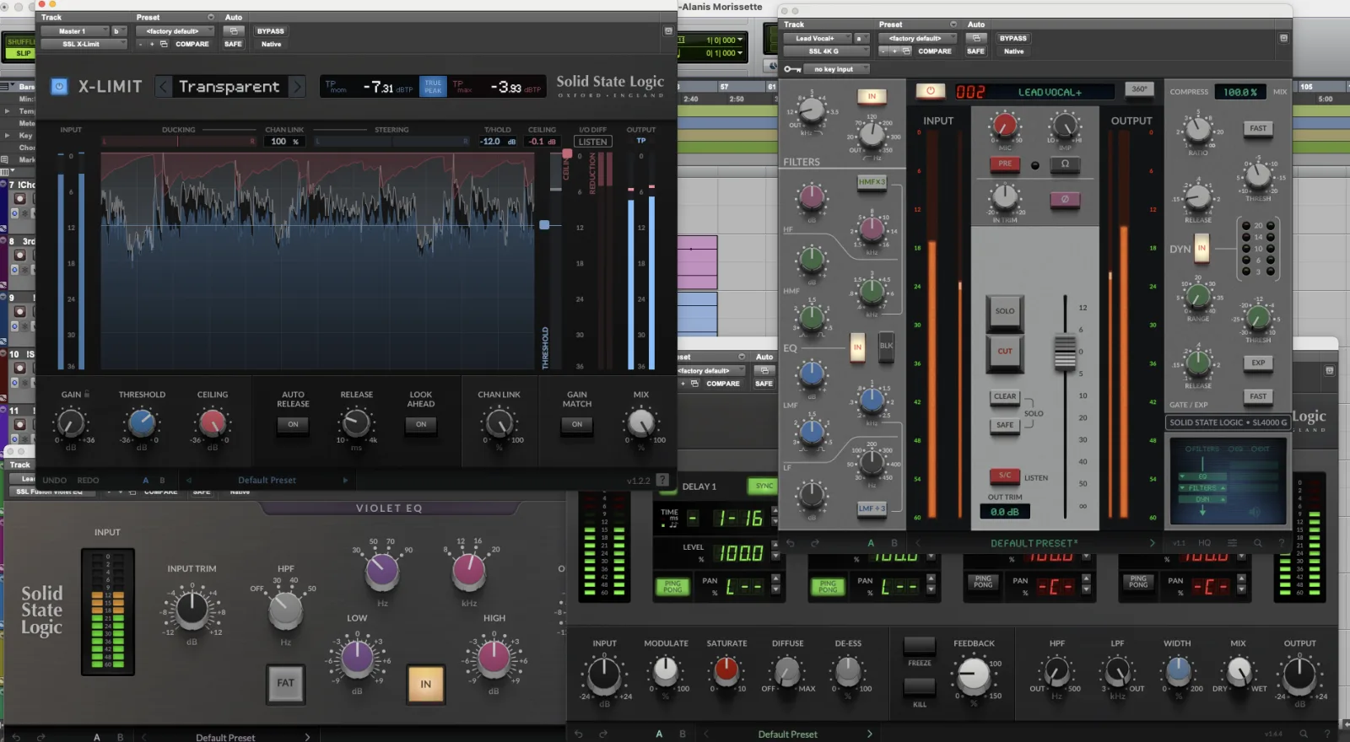
Task: Click the delay plugin undo arrow
Action: (579, 734)
